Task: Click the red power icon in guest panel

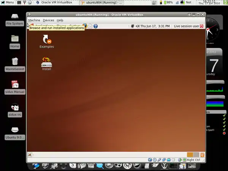Action: (x=202, y=26)
